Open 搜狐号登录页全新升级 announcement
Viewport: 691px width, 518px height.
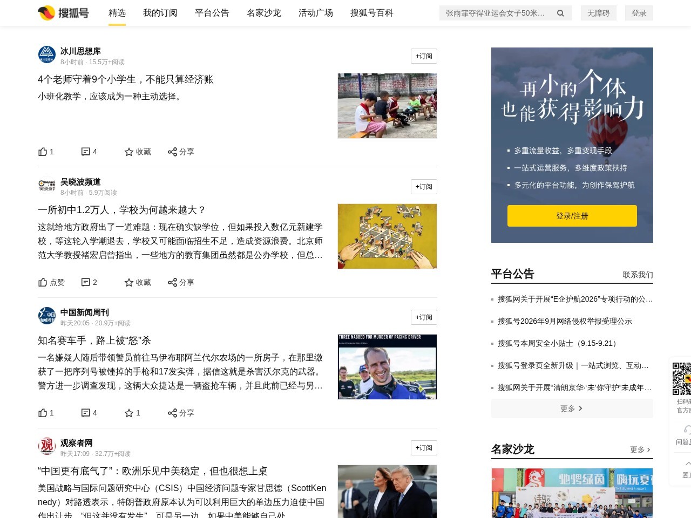573,365
